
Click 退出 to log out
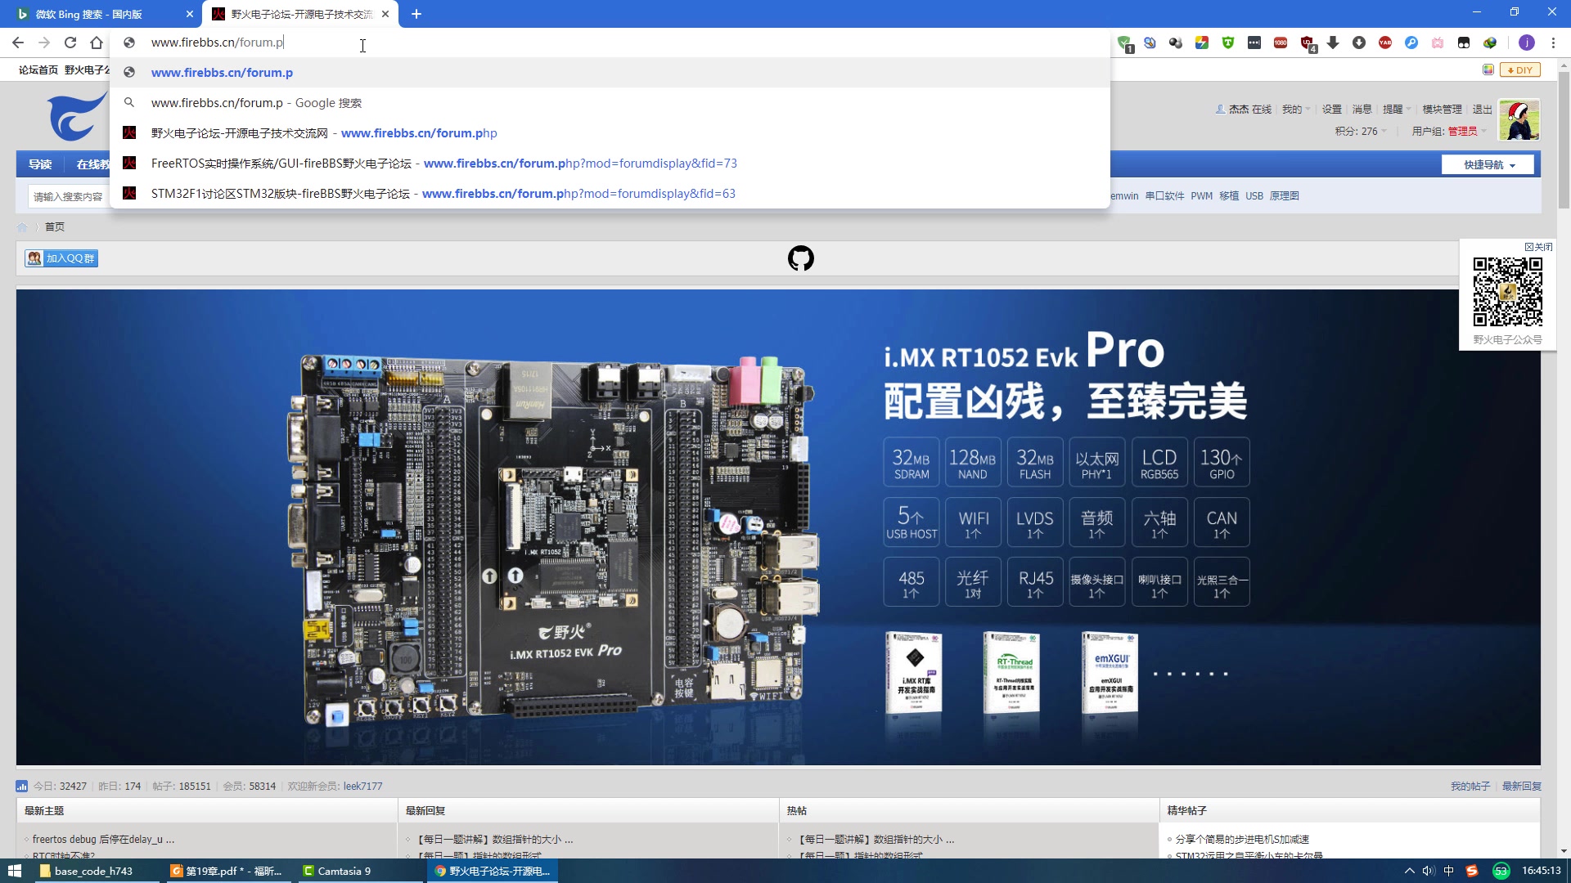[1482, 110]
